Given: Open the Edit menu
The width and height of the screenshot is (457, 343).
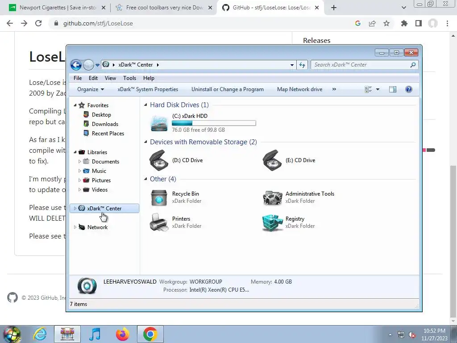Looking at the screenshot, I should (x=93, y=78).
